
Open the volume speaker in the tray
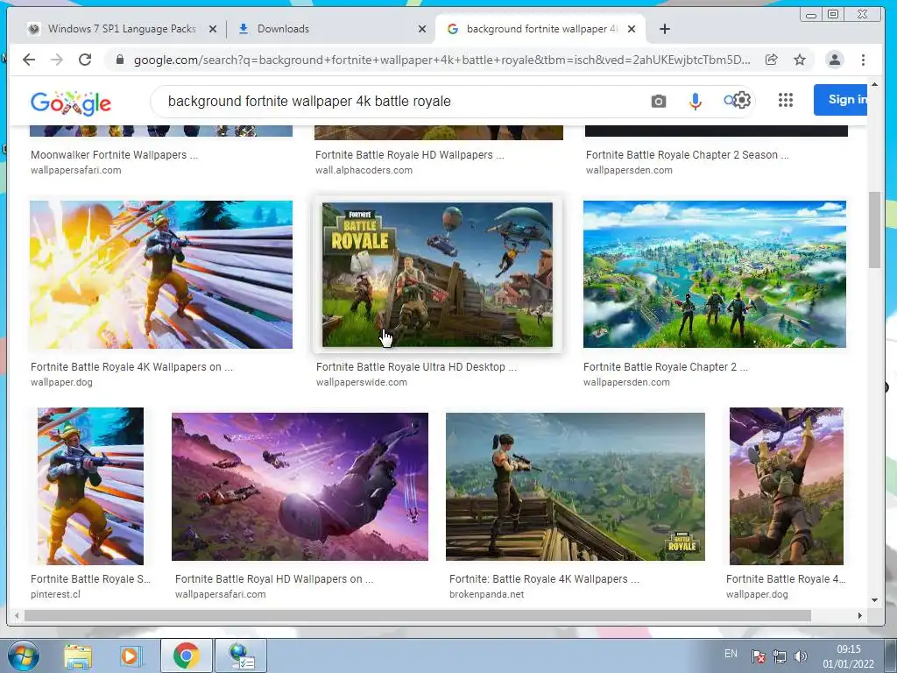[801, 656]
